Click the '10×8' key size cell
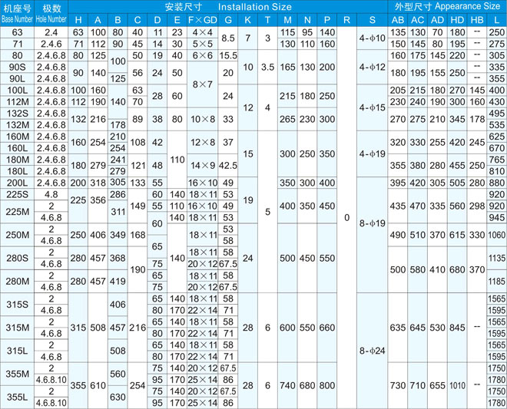Screen dimensions: 507x409 (x=202, y=119)
